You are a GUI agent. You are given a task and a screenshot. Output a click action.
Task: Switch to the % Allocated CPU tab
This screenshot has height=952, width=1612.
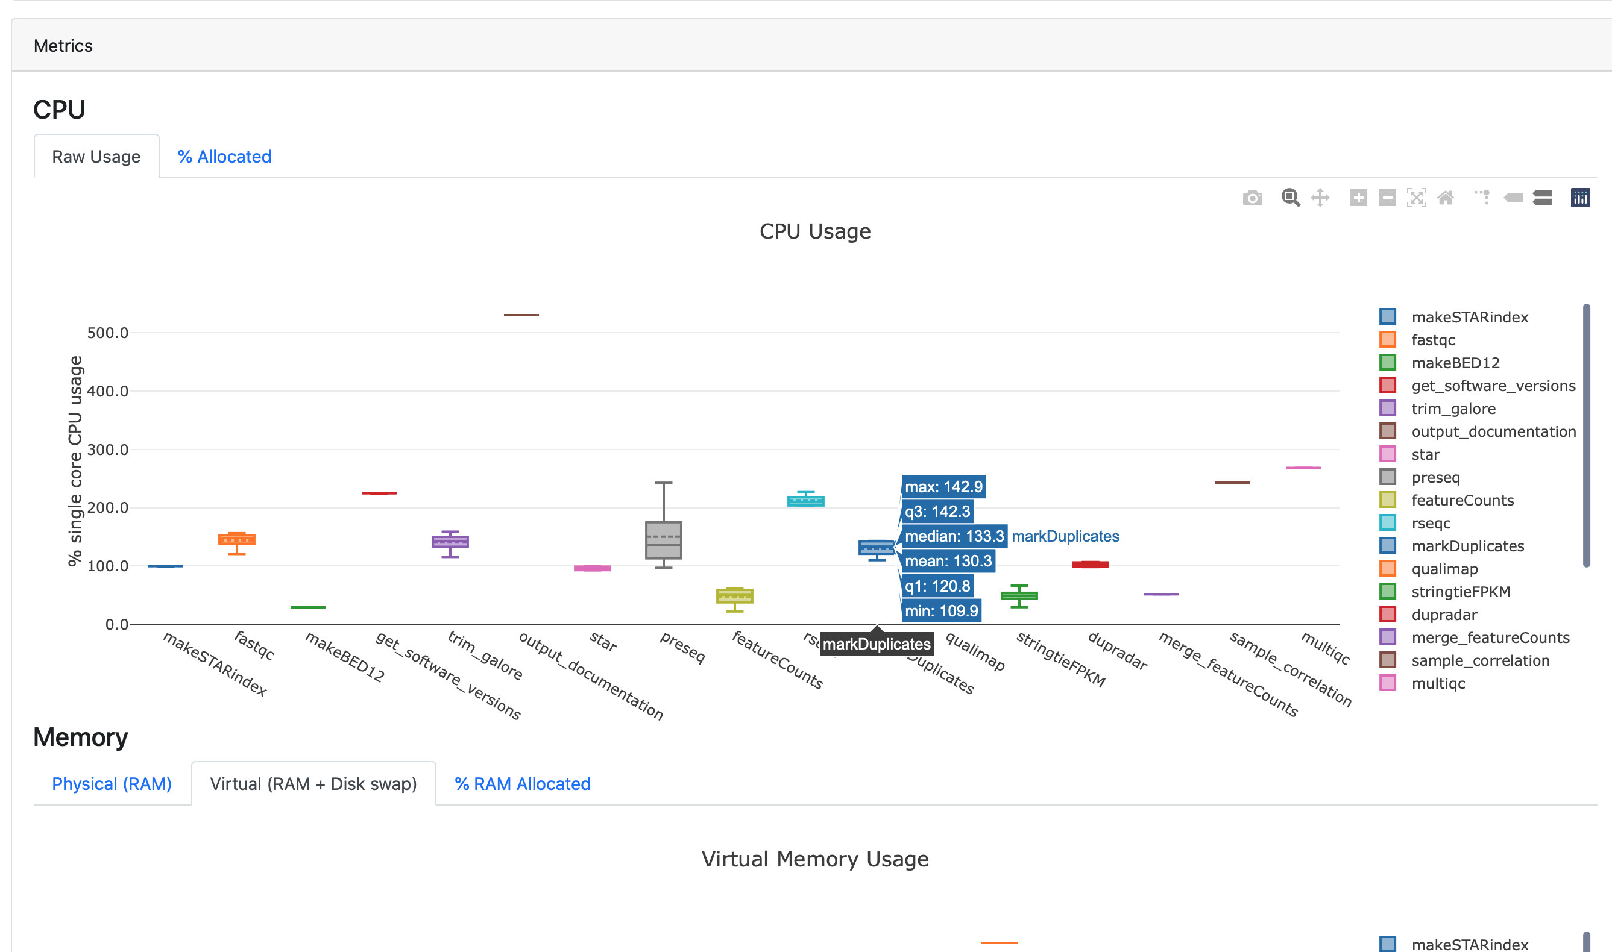pyautogui.click(x=225, y=157)
